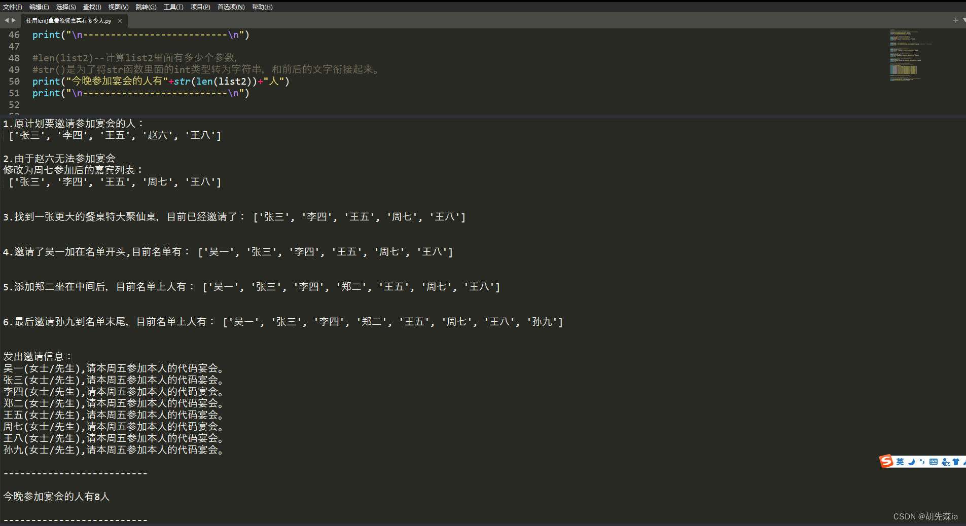The height and width of the screenshot is (526, 966).
Task: Click the Sogou tools wrench icon
Action: click(964, 462)
